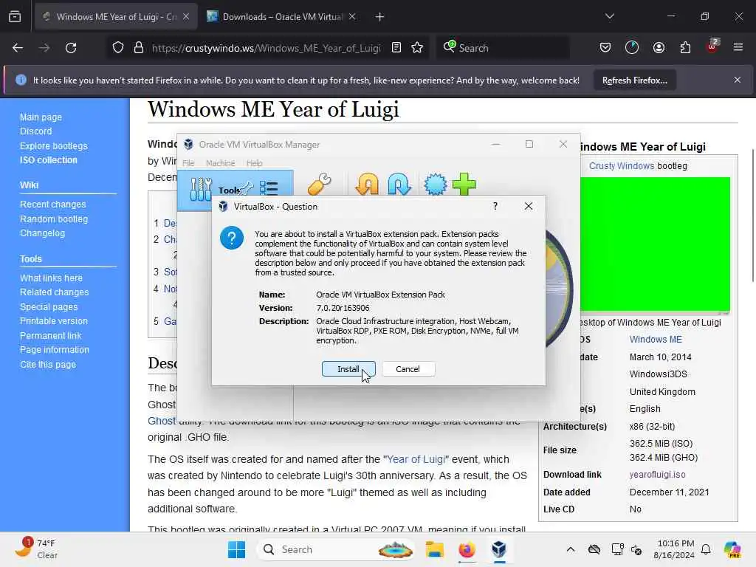Open the Copilot icon in taskbar

click(x=732, y=549)
